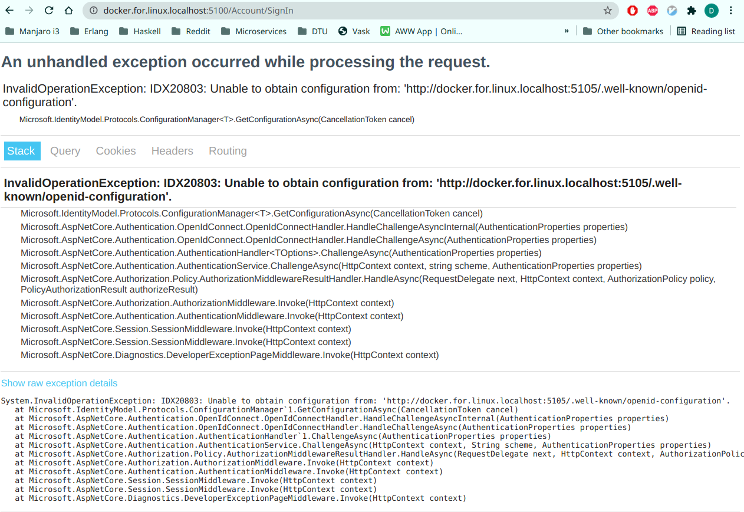Open the home page icon
This screenshot has width=744, height=512.
click(68, 11)
